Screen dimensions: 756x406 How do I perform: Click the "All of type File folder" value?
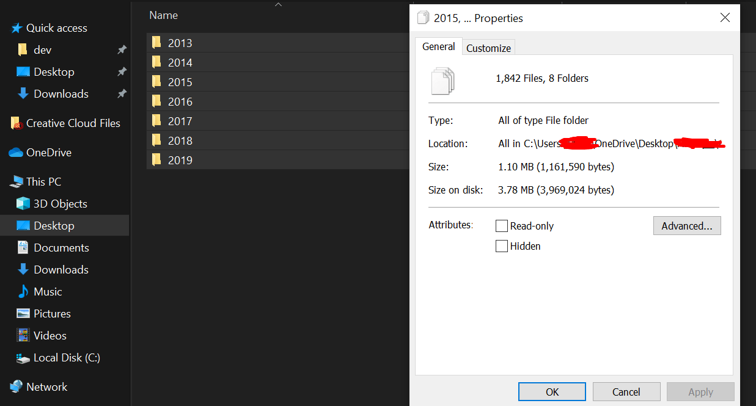pyautogui.click(x=543, y=120)
